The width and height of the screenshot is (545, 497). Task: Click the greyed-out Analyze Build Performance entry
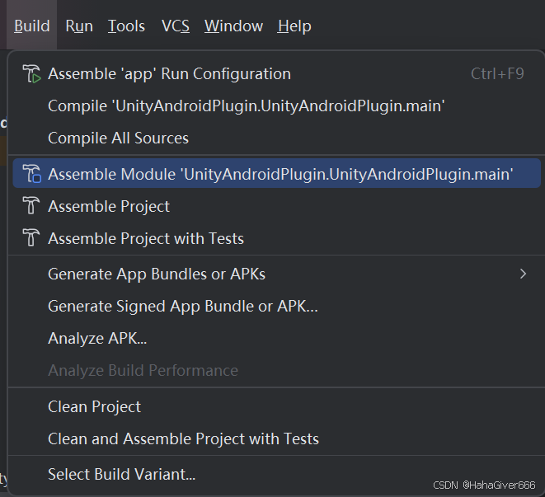pyautogui.click(x=277, y=371)
